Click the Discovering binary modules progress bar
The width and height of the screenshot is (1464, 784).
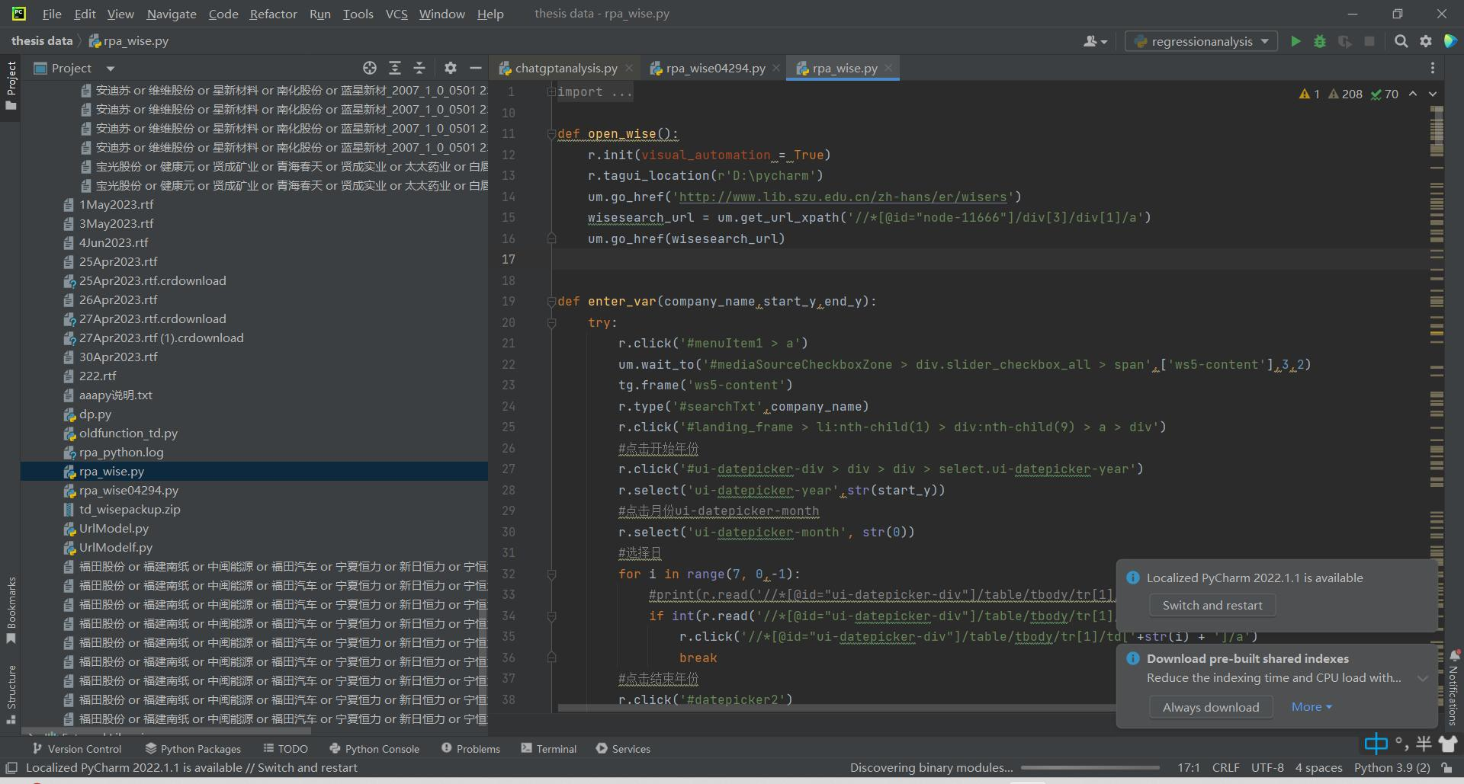click(x=1090, y=768)
